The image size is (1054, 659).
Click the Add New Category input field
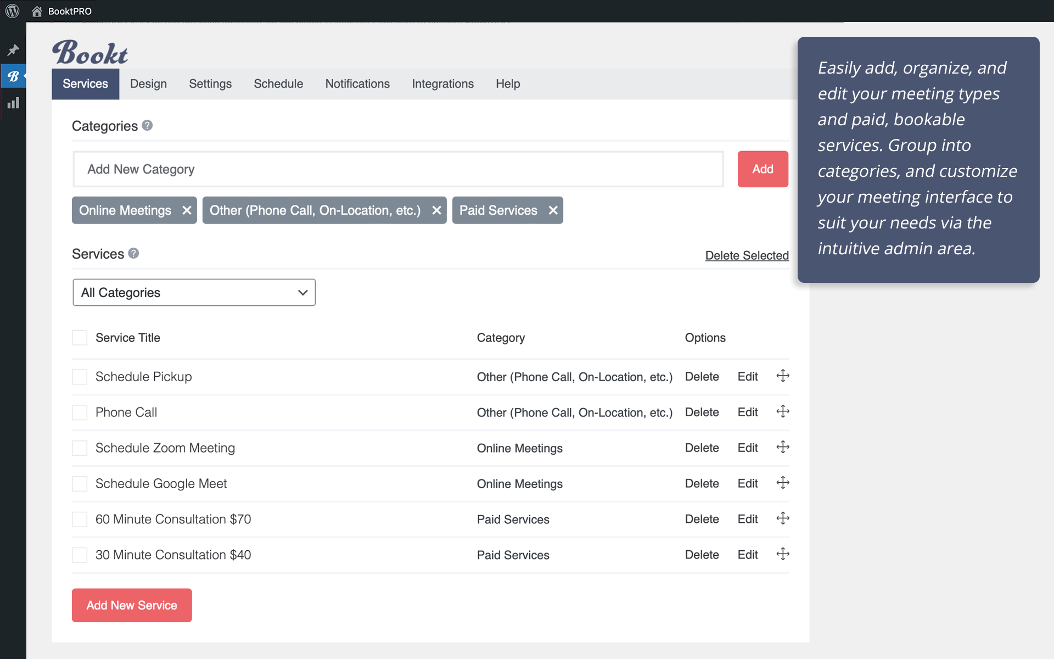coord(398,169)
